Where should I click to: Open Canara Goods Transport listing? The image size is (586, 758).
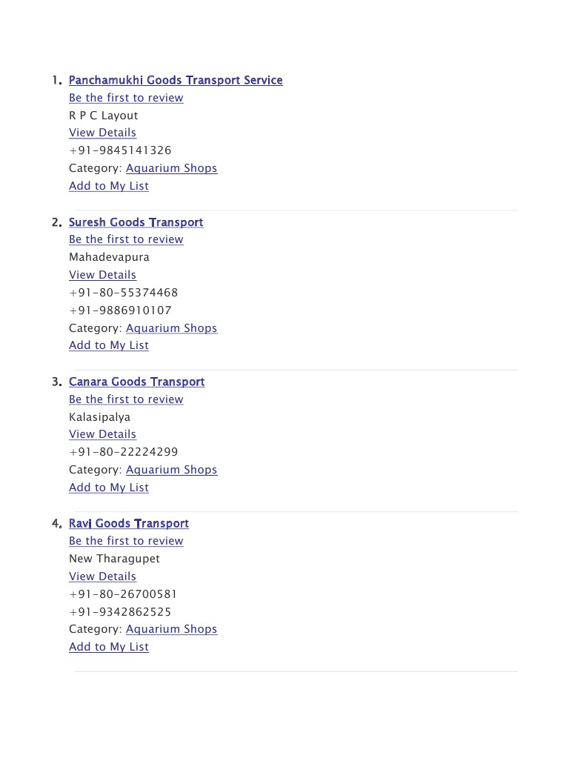pos(136,382)
